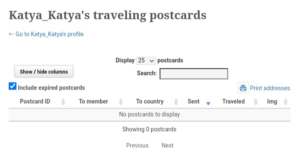Image resolution: width=299 pixels, height=154 pixels.
Task: Click the Next pagination button
Action: click(x=167, y=145)
